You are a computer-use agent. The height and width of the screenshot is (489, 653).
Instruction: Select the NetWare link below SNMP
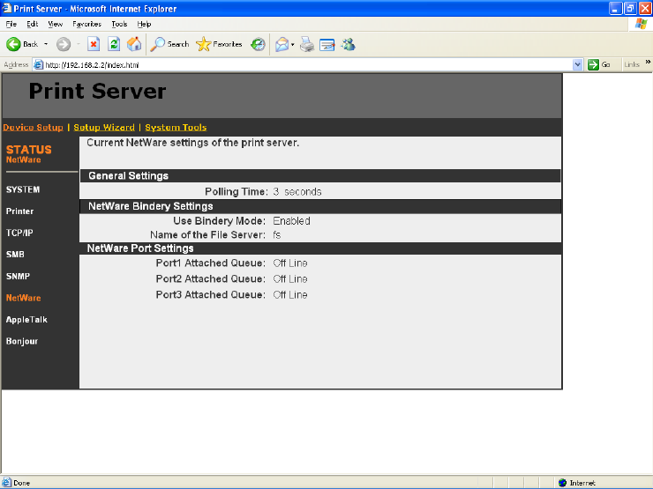click(x=23, y=298)
